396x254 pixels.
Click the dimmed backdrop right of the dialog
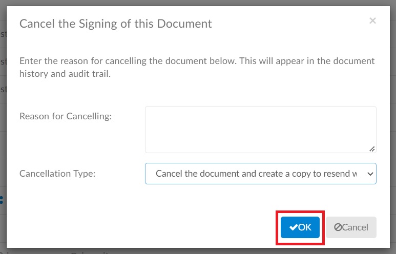point(393,126)
